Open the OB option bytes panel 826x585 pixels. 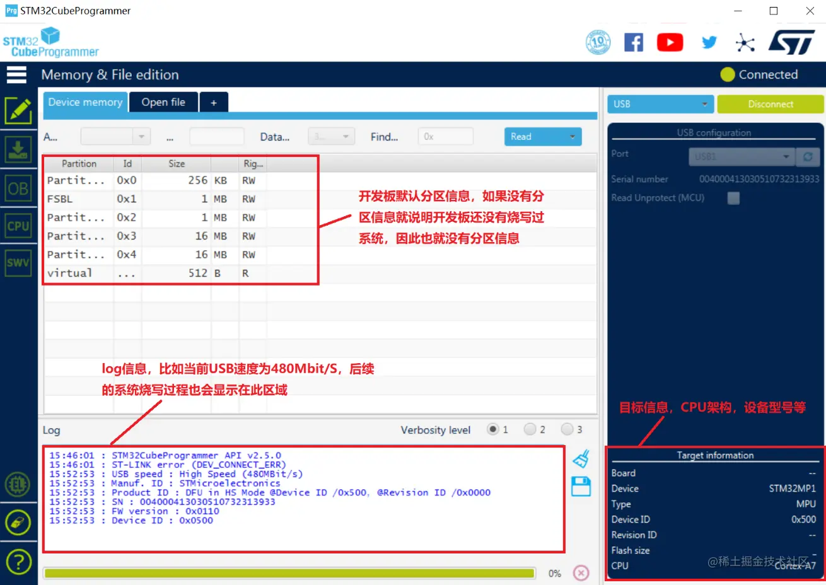point(18,188)
